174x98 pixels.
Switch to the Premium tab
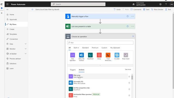[x=95, y=48]
